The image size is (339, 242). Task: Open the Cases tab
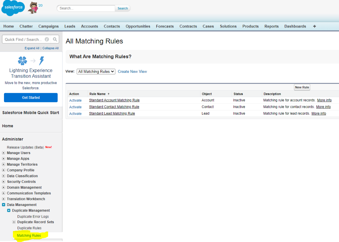pyautogui.click(x=208, y=26)
